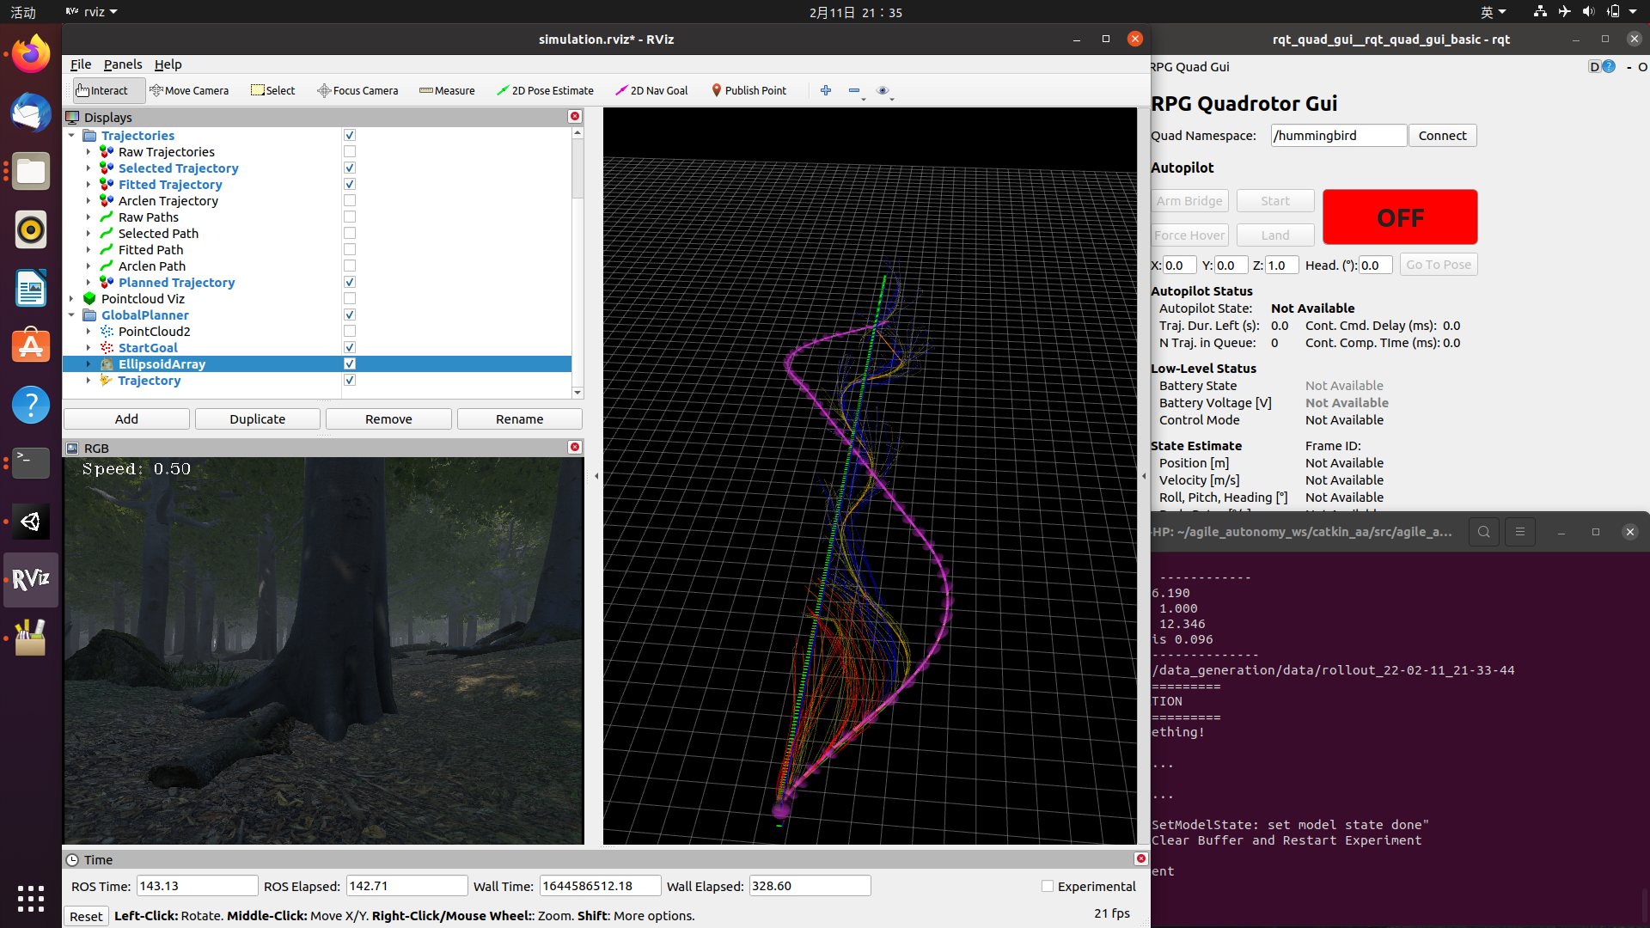Click the minus icon in the toolbar
The width and height of the screenshot is (1650, 928).
pyautogui.click(x=853, y=90)
